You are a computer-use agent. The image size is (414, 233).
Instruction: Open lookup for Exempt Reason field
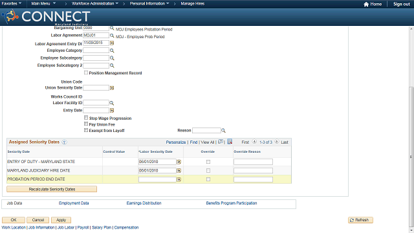223,131
